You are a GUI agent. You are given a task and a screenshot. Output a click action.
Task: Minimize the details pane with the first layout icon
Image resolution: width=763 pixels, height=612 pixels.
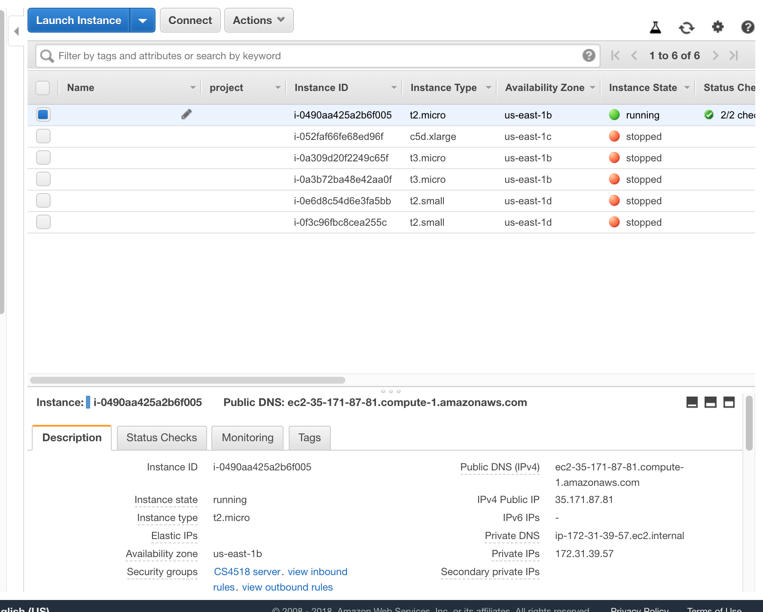[692, 402]
